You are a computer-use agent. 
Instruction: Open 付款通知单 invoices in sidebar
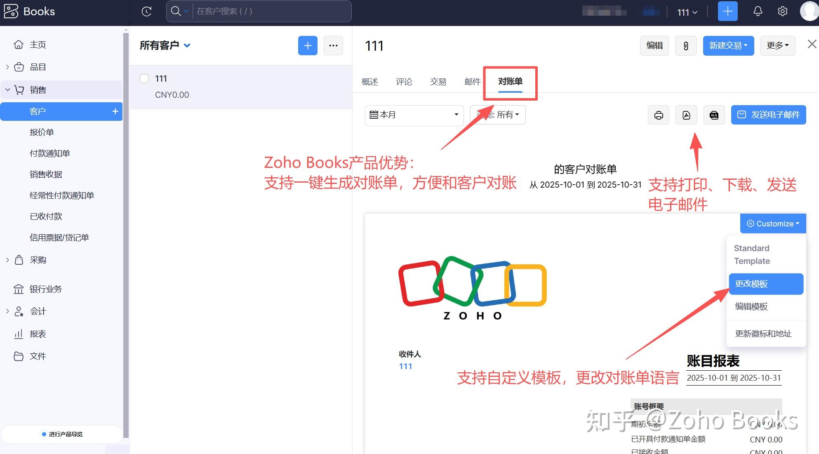tap(50, 153)
